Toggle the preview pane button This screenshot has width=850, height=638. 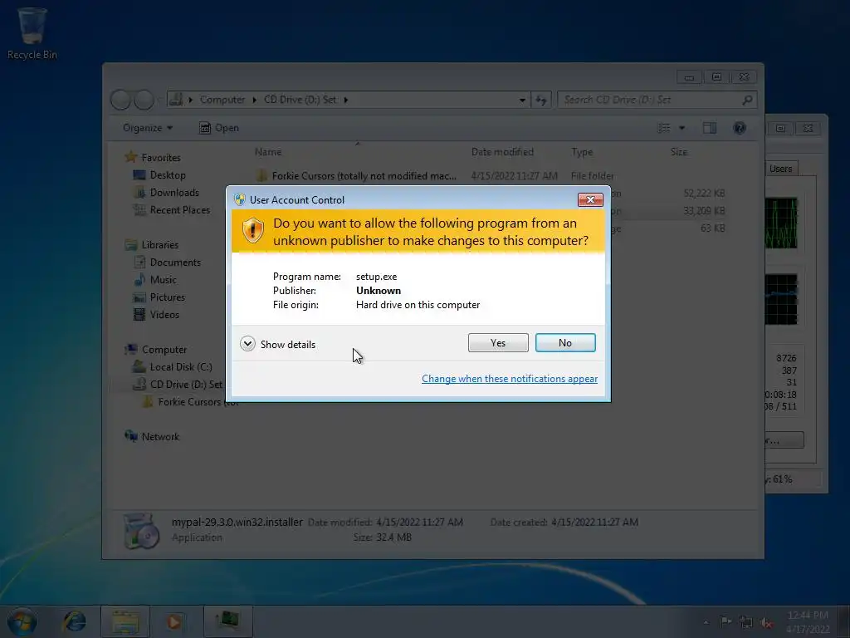[710, 128]
